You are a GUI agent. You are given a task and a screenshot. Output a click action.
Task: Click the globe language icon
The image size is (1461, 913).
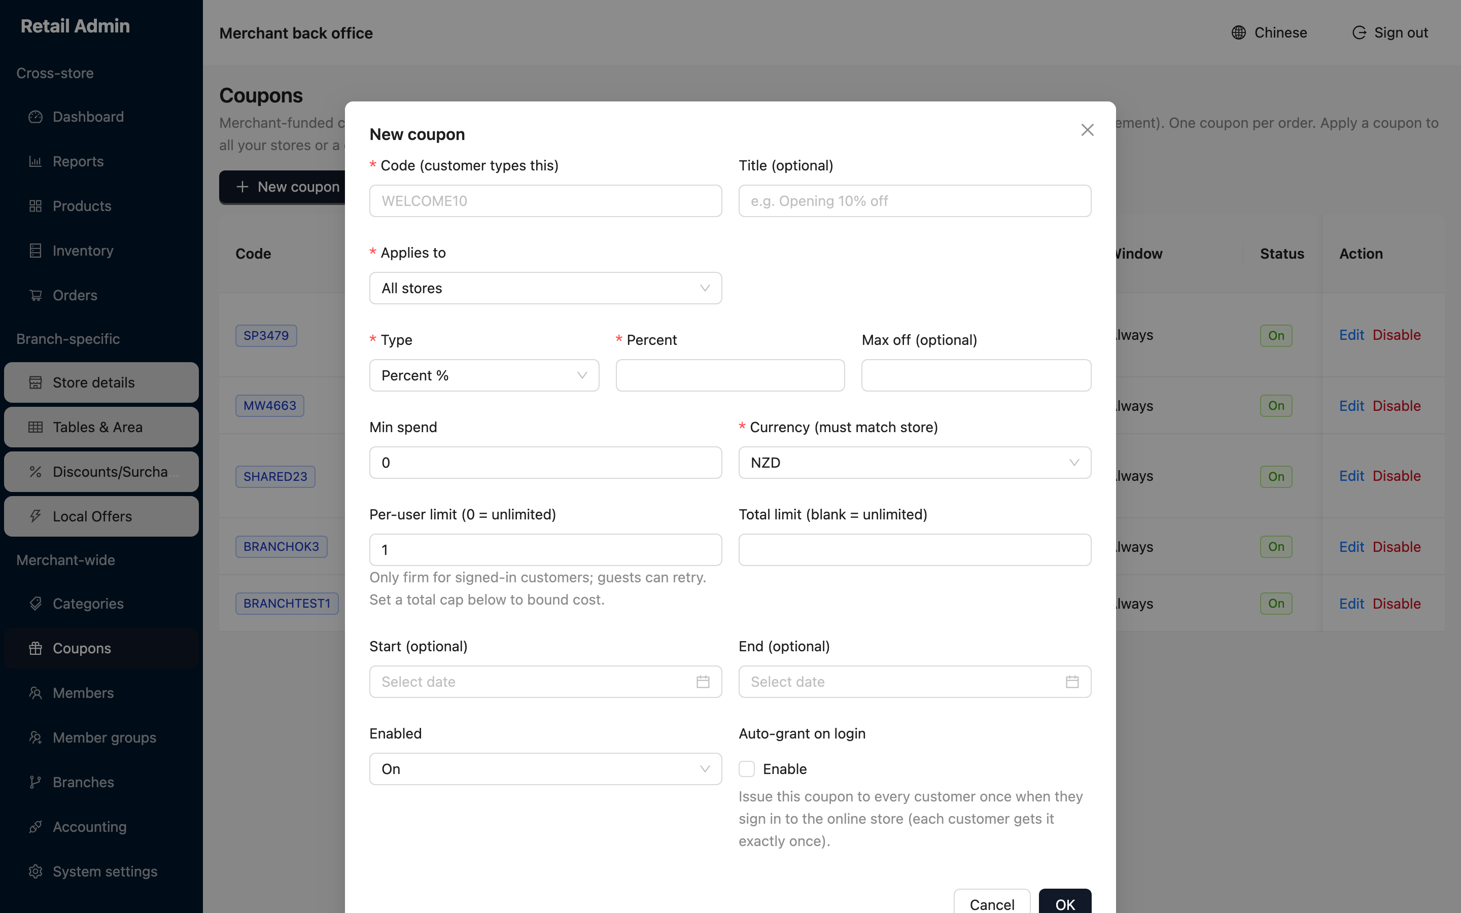click(1238, 32)
